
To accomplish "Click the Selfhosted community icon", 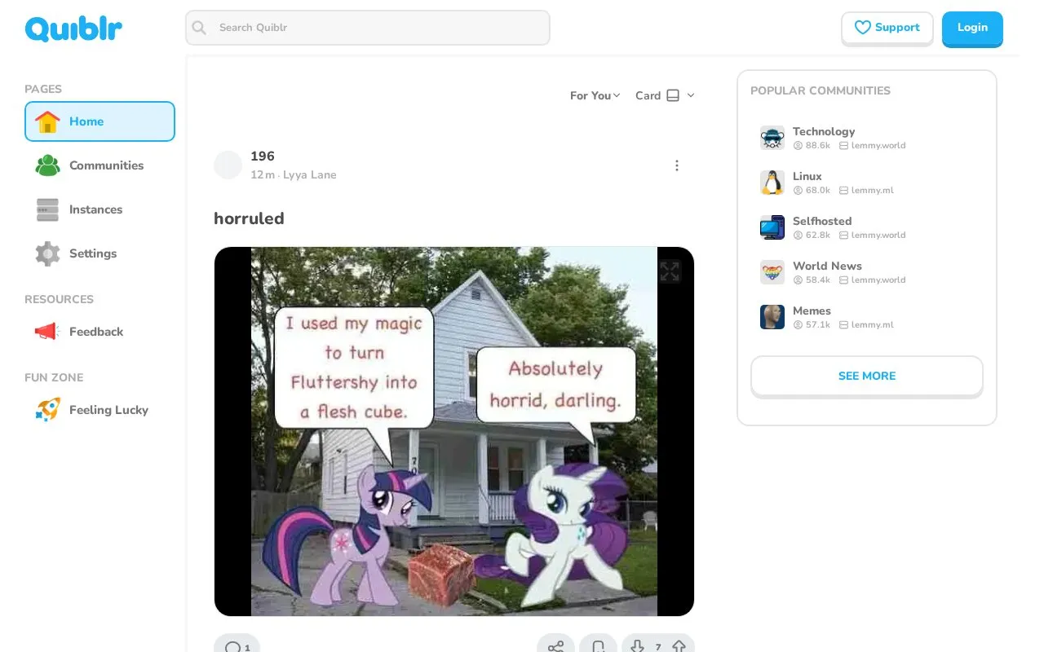I will click(x=772, y=227).
